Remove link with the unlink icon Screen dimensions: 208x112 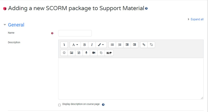tap(151, 45)
